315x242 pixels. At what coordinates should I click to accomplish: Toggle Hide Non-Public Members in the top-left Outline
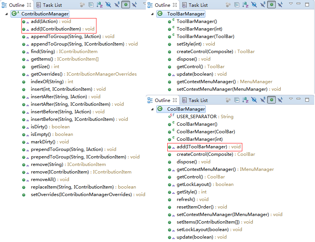126,5
